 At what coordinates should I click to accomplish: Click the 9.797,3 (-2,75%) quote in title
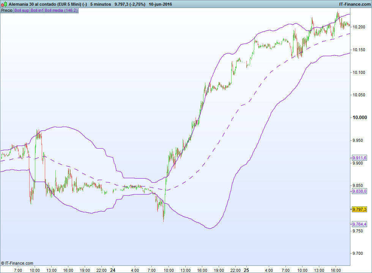130,4
